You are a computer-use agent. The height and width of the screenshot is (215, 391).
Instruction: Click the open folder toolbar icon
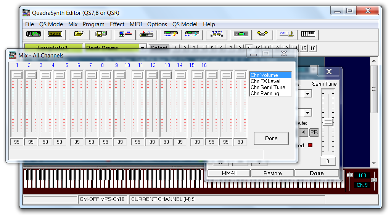click(x=79, y=34)
